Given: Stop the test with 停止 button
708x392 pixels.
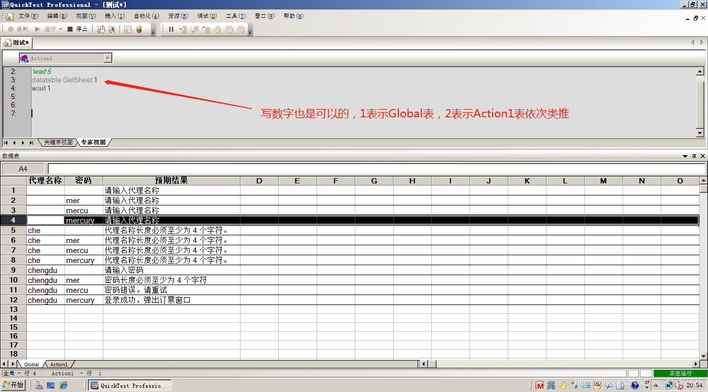Looking at the screenshot, I should (x=78, y=29).
